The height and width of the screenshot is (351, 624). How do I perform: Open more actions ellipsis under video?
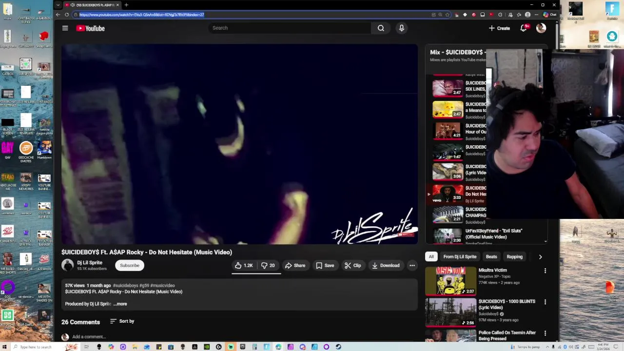tap(412, 265)
